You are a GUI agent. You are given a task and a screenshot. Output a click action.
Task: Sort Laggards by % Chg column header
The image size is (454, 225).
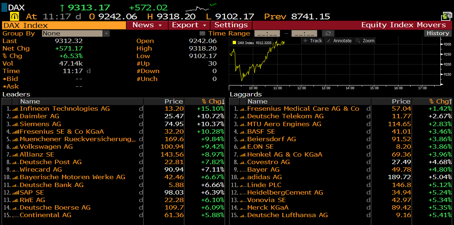tap(432, 101)
